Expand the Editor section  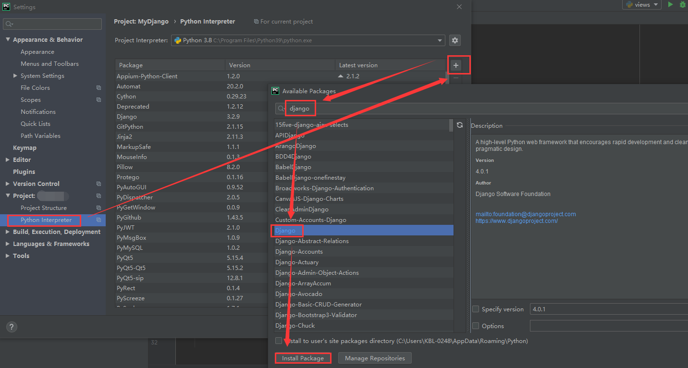8,160
